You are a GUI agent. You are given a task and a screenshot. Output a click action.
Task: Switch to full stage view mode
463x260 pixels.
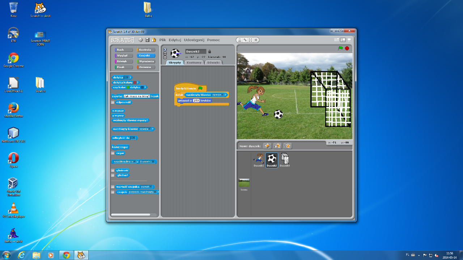coord(343,40)
